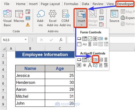The image size is (135, 110).
Task: Click the Insert Function fx button
Action: click(61, 40)
